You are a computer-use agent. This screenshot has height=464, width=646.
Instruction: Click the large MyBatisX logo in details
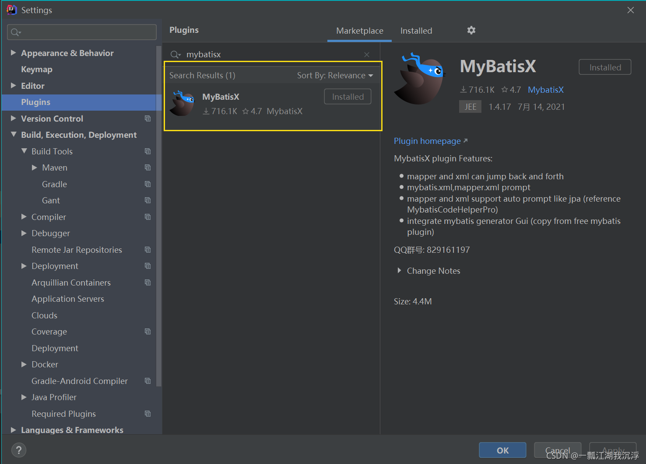(419, 79)
